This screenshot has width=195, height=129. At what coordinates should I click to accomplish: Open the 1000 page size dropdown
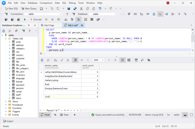pos(103,60)
